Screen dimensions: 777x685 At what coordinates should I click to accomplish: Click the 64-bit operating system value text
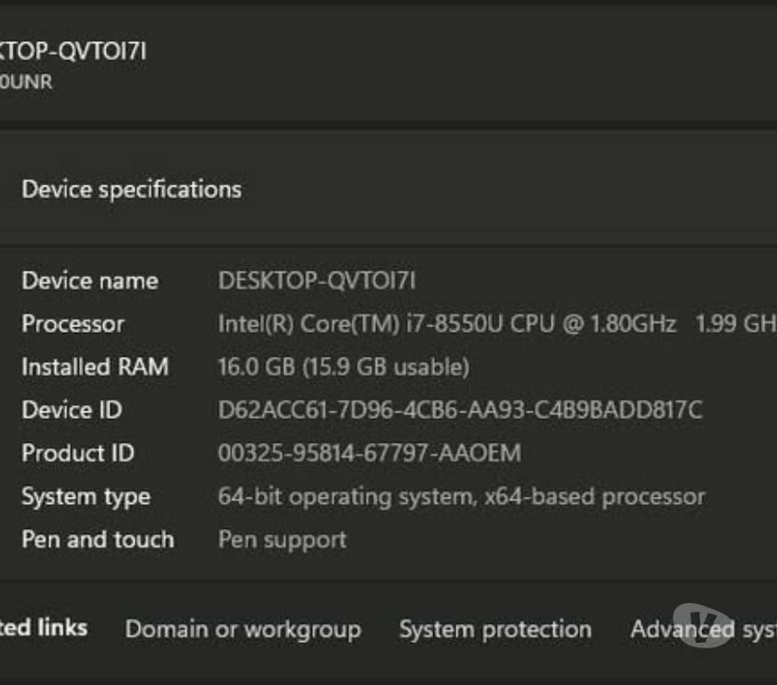462,497
